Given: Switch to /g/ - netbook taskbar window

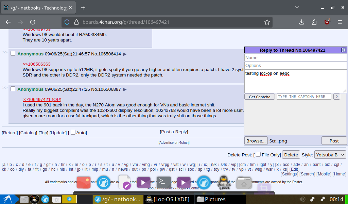Looking at the screenshot, I should tap(118, 199).
